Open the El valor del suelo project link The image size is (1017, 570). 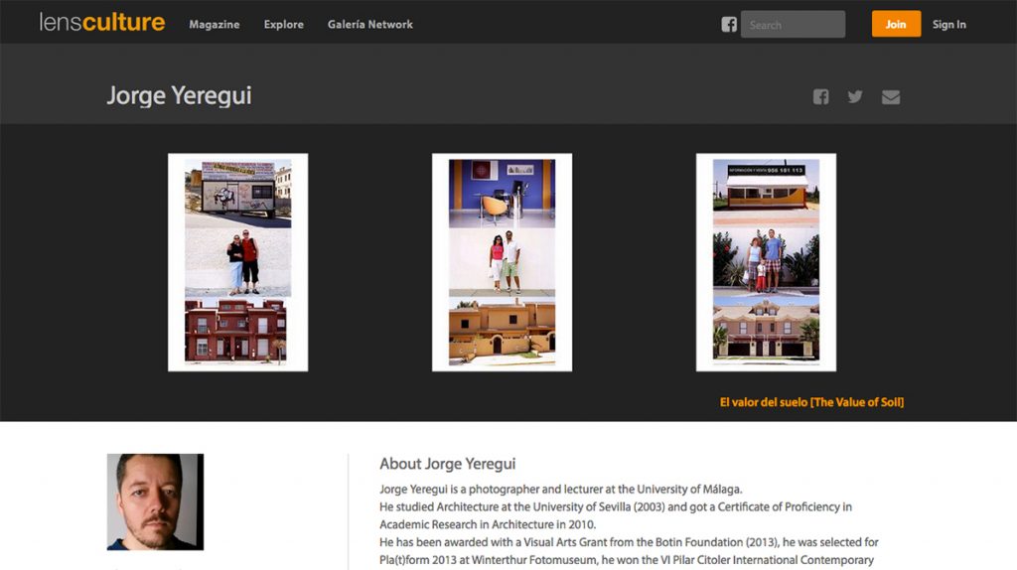[811, 402]
